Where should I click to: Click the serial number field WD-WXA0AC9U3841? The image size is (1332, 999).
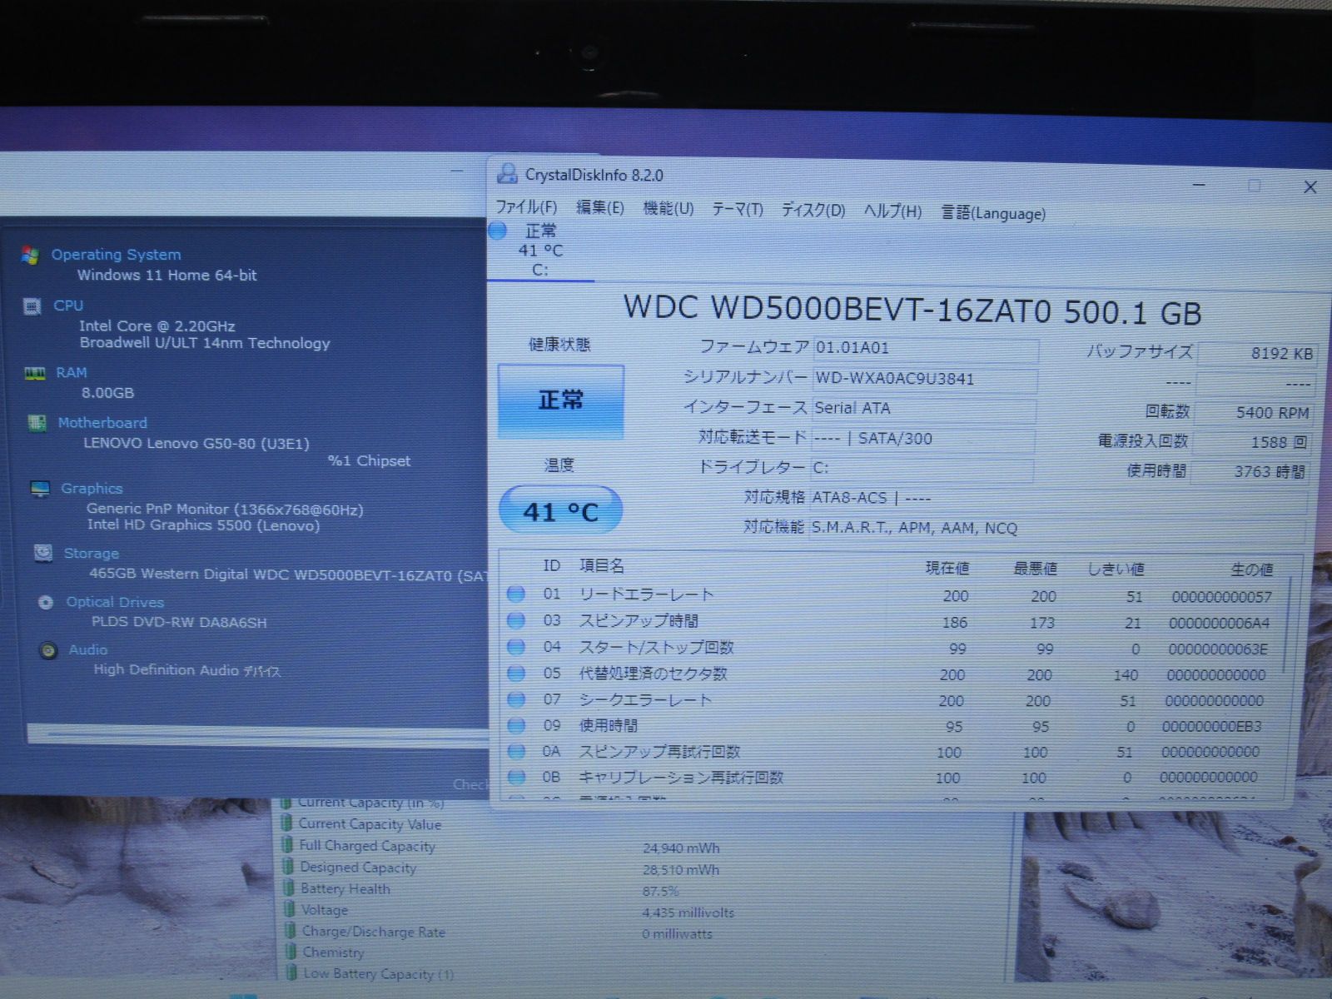tap(925, 379)
